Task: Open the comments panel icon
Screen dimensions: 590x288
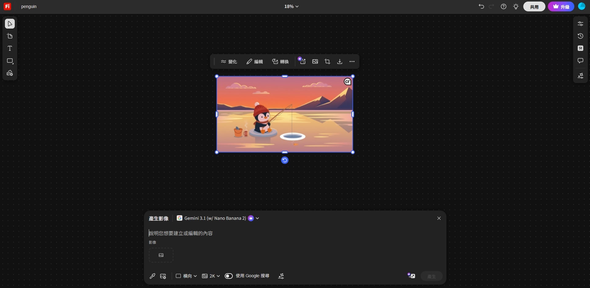Action: pos(580,61)
